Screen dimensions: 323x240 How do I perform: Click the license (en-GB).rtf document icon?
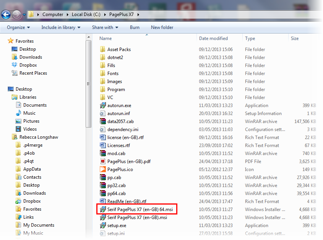pos(102,138)
